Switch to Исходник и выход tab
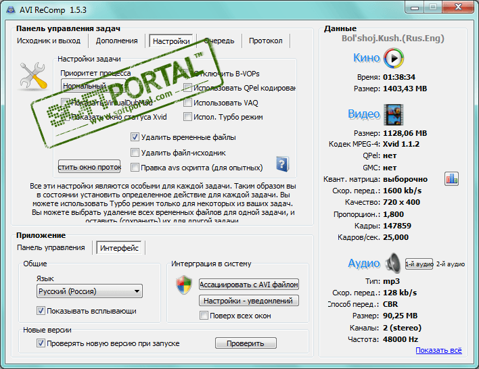Viewport: 479px width, 369px height. tap(49, 41)
